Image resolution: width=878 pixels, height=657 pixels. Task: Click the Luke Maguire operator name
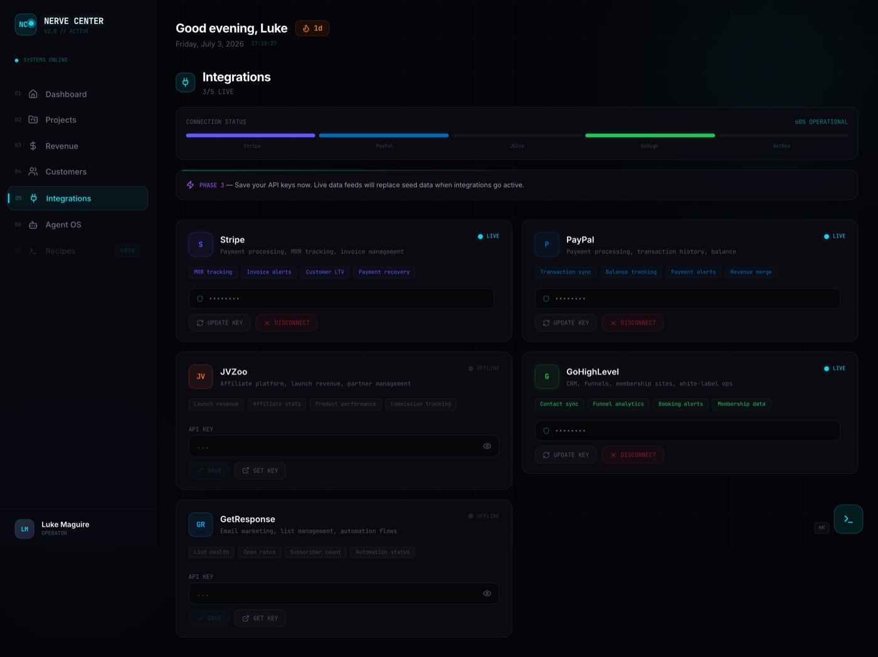pos(65,525)
